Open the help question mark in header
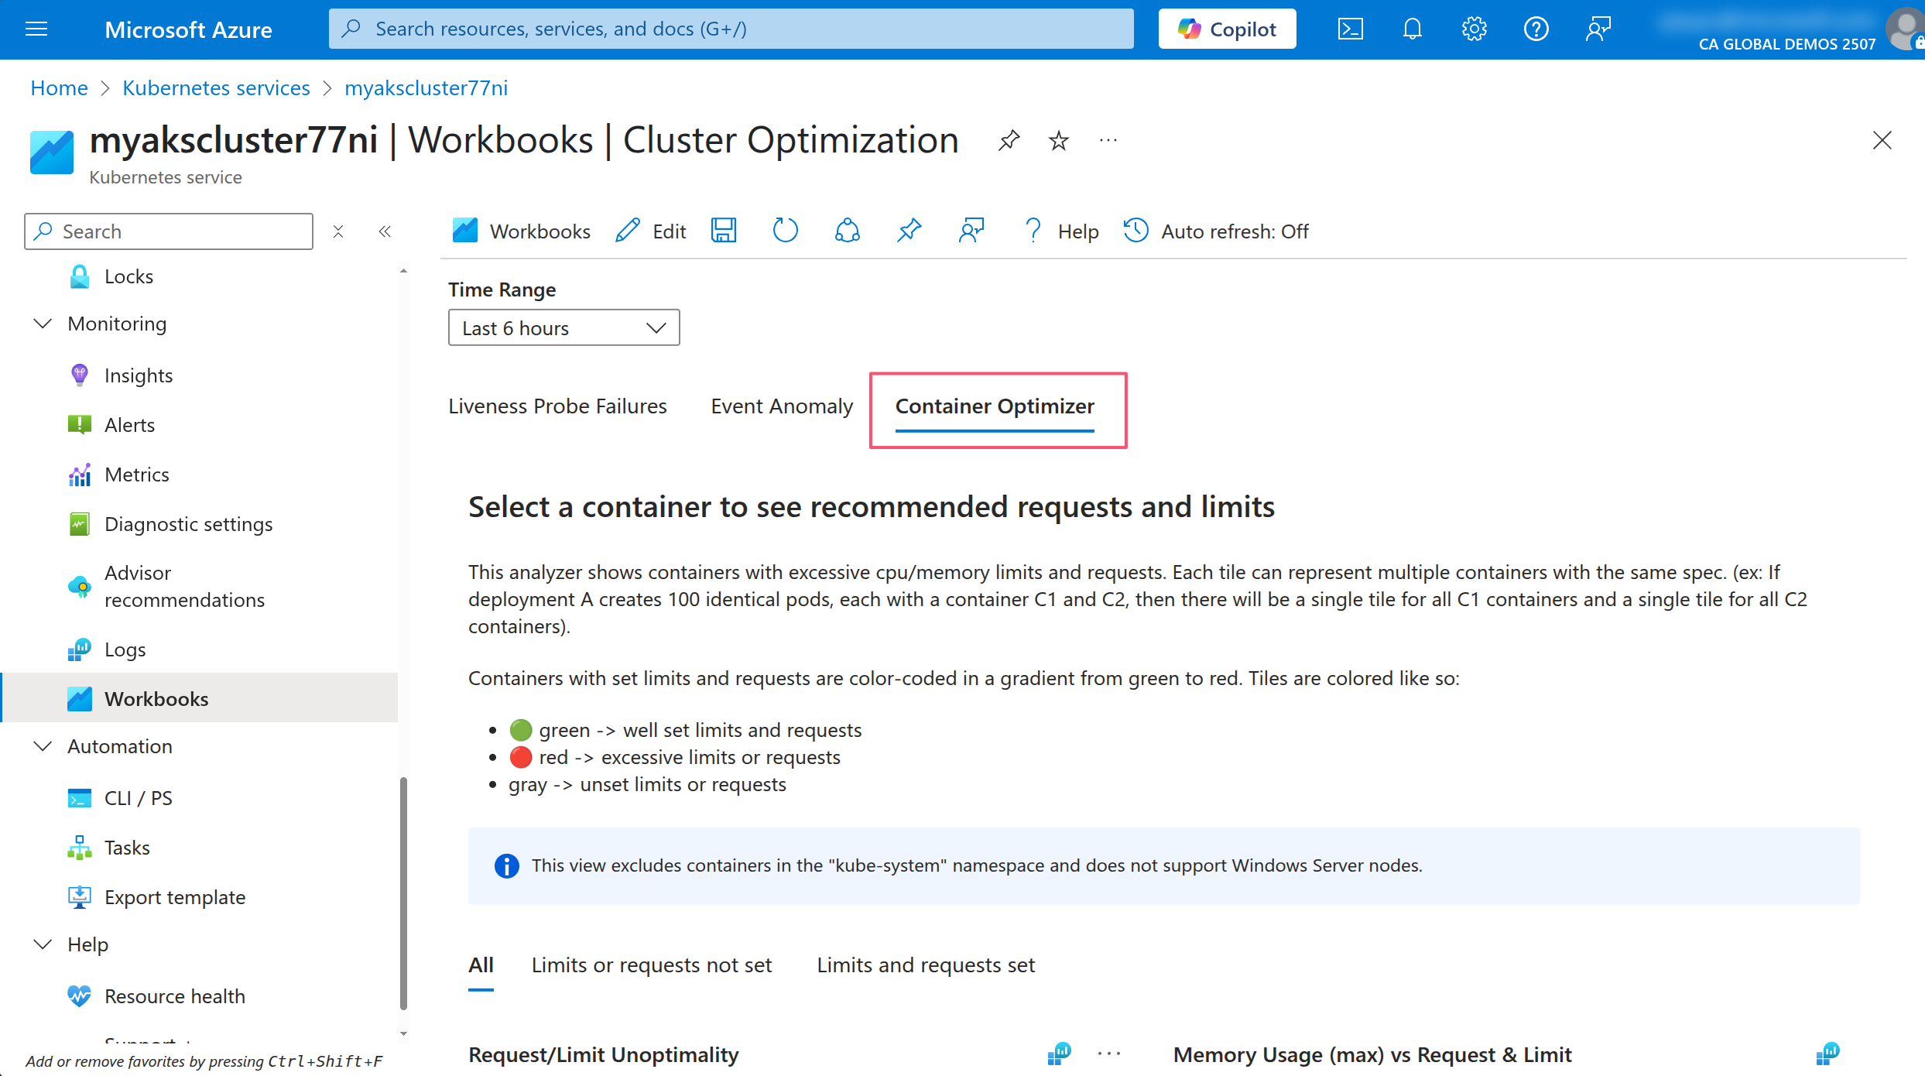1925x1076 pixels. [1536, 29]
